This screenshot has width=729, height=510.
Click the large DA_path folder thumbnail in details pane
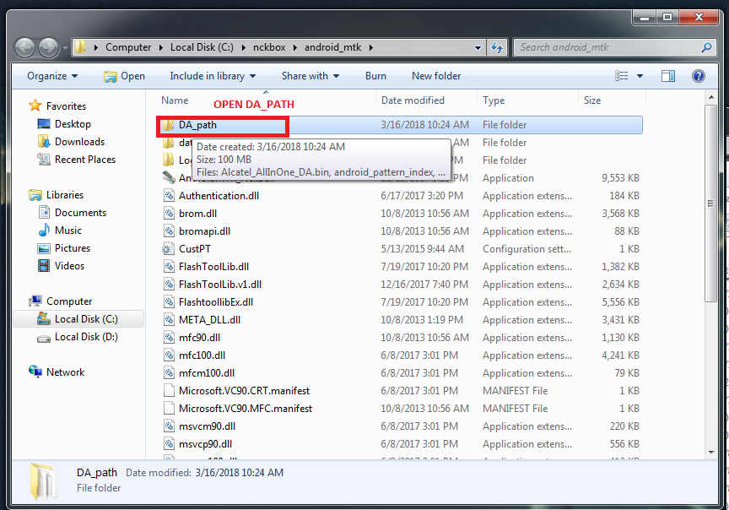click(x=43, y=481)
